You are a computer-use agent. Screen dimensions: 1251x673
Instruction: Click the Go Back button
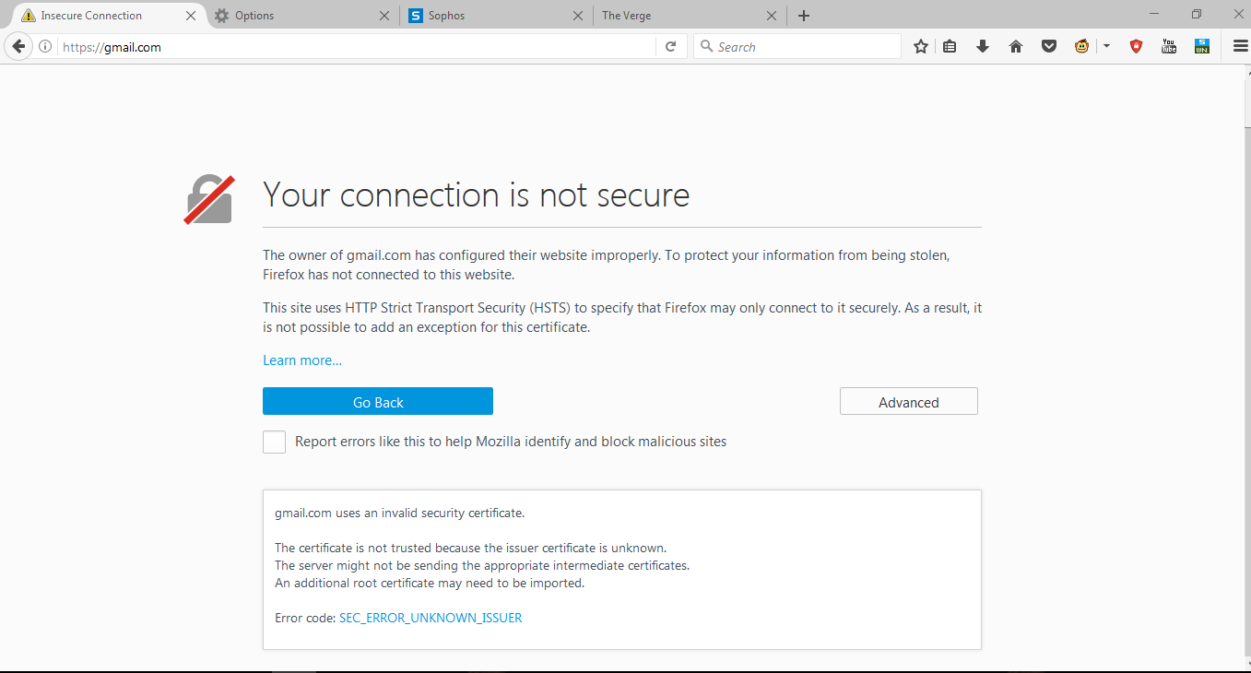pyautogui.click(x=378, y=402)
